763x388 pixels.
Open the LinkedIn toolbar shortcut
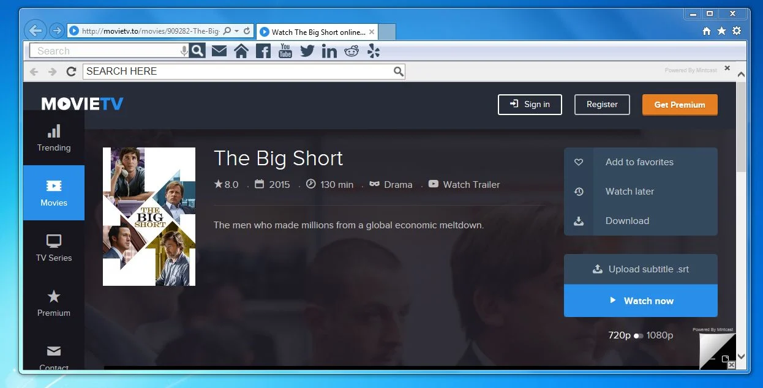point(329,51)
